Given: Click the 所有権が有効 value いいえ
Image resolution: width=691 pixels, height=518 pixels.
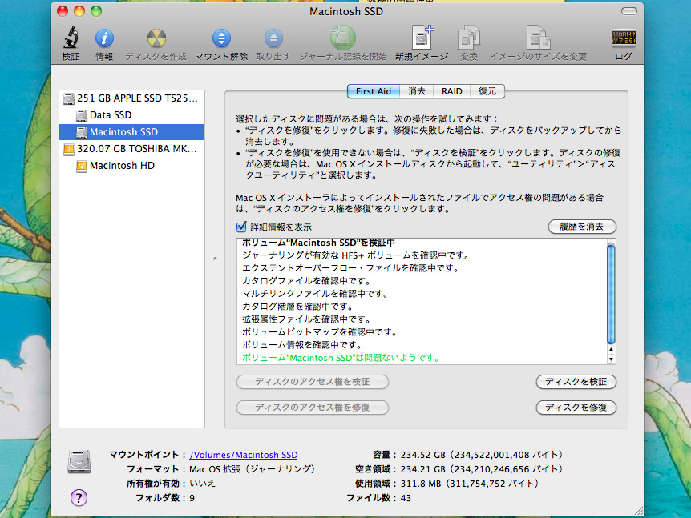Looking at the screenshot, I should 202,484.
